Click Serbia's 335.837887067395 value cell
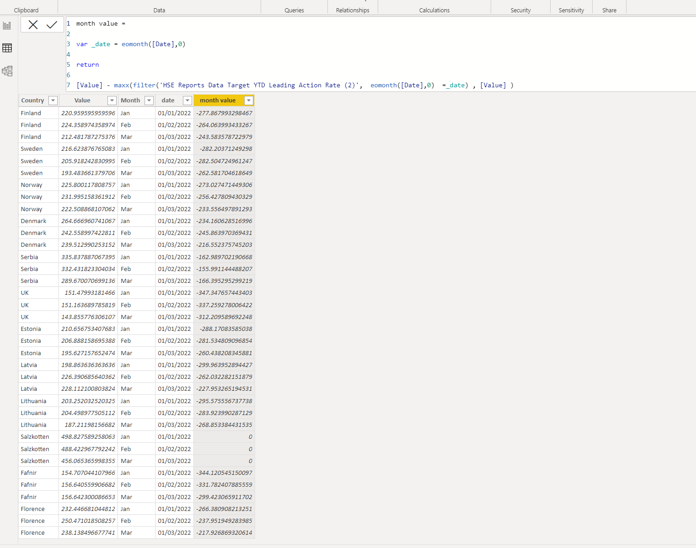696x548 pixels. coord(88,257)
